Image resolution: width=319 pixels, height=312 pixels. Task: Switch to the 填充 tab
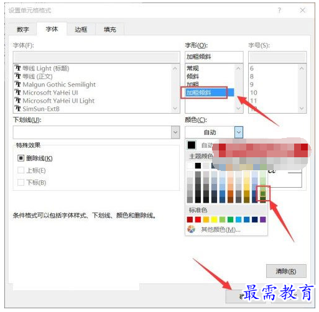(110, 29)
